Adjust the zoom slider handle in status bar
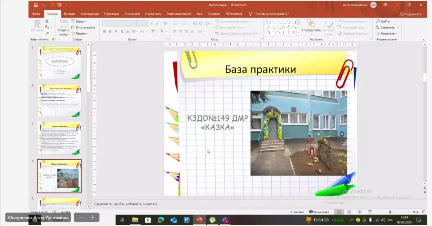432x226 pixels. 390,212
